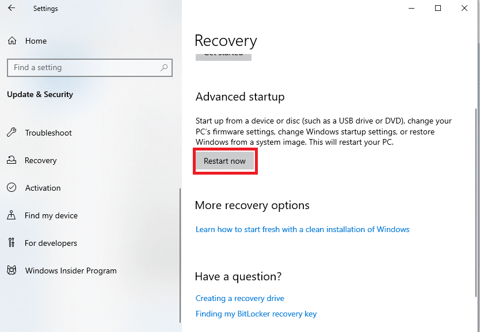Image resolution: width=480 pixels, height=332 pixels.
Task: Click the partially hidden Get started button
Action: click(x=223, y=57)
